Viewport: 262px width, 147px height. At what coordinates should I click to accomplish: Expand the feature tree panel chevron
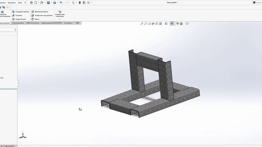(15, 30)
